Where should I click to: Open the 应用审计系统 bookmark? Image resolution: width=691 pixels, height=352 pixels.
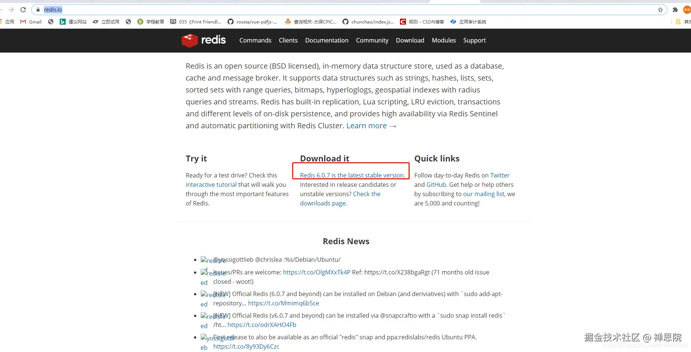point(468,22)
